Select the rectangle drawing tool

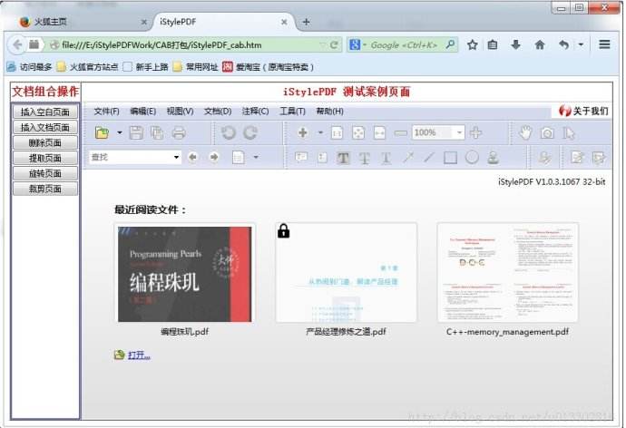click(x=450, y=158)
